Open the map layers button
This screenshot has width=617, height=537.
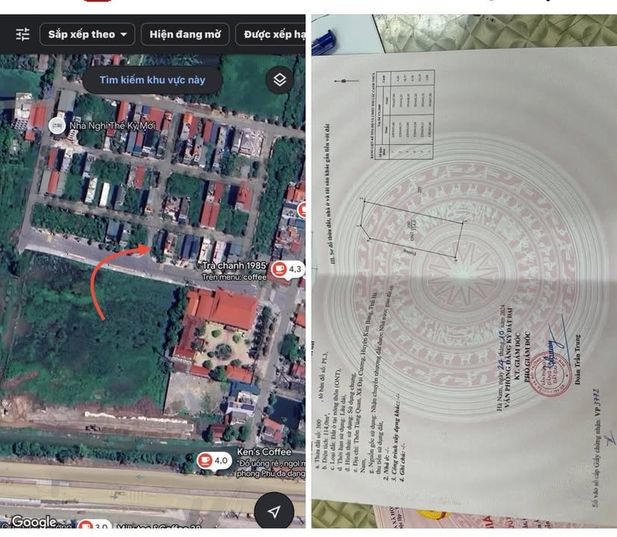[279, 79]
